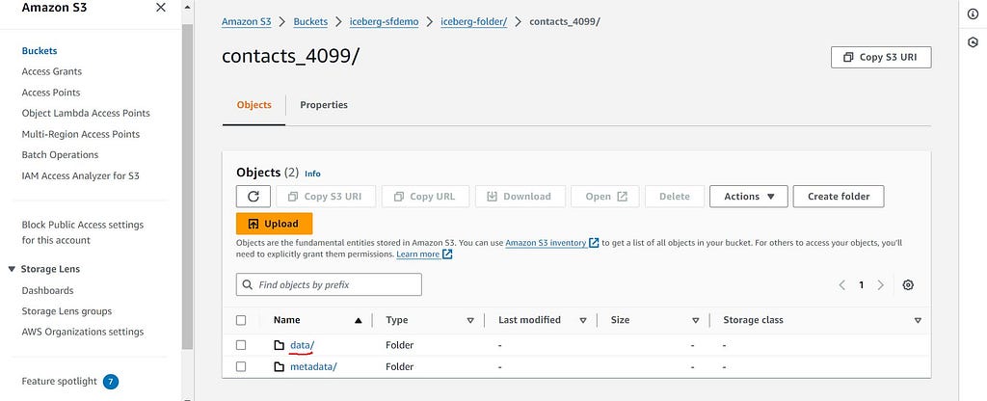987x401 pixels.
Task: Click the pagination page number 1
Action: coord(861,284)
